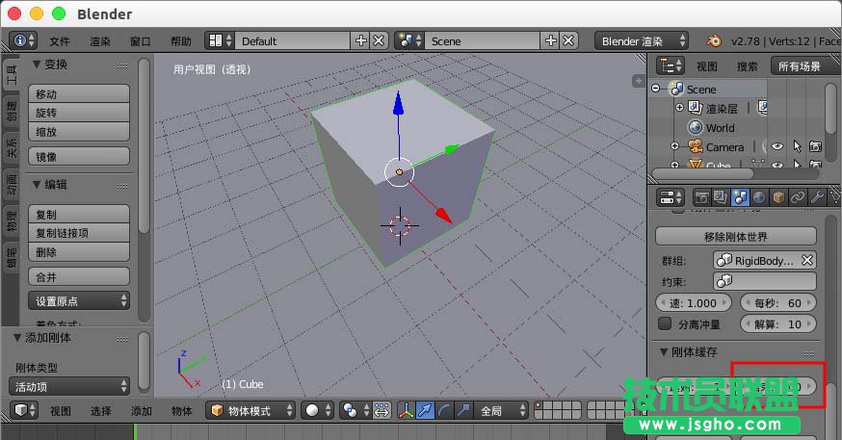Open the 物体模式 mode dropdown

tap(250, 411)
